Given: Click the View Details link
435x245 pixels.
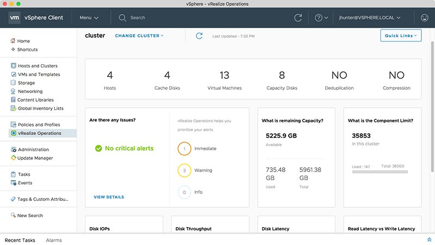Looking at the screenshot, I should 109,197.
